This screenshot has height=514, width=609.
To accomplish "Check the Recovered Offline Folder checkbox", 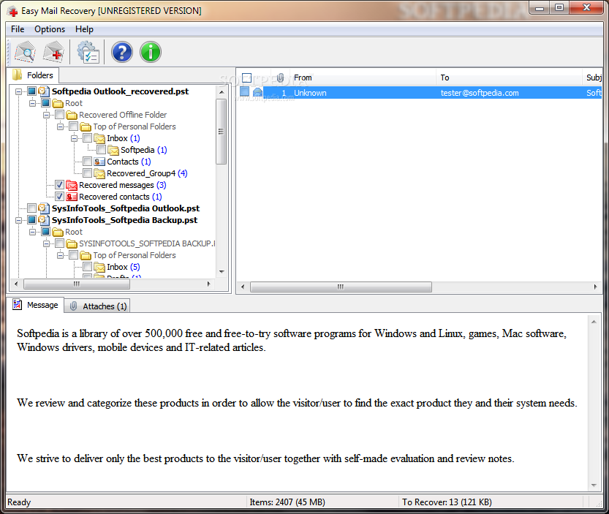I will point(59,115).
